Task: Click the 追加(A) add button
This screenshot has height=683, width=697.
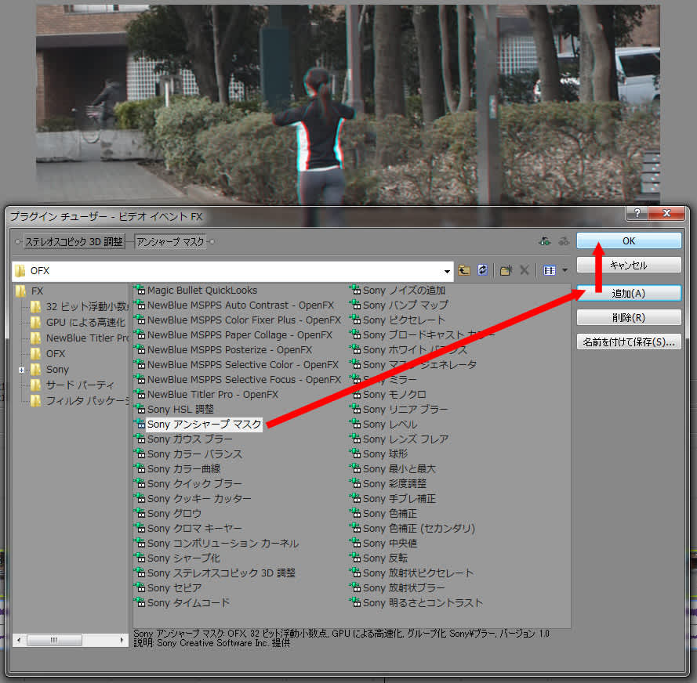Action: click(629, 293)
